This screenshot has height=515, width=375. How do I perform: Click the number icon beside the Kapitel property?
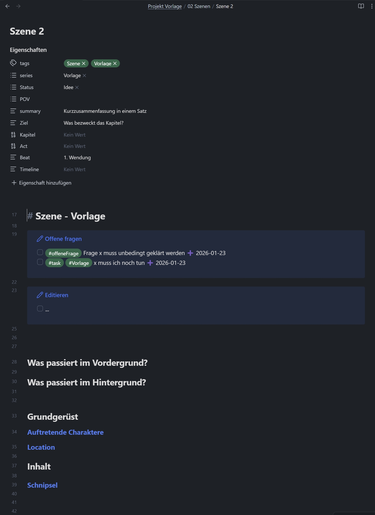click(x=13, y=134)
